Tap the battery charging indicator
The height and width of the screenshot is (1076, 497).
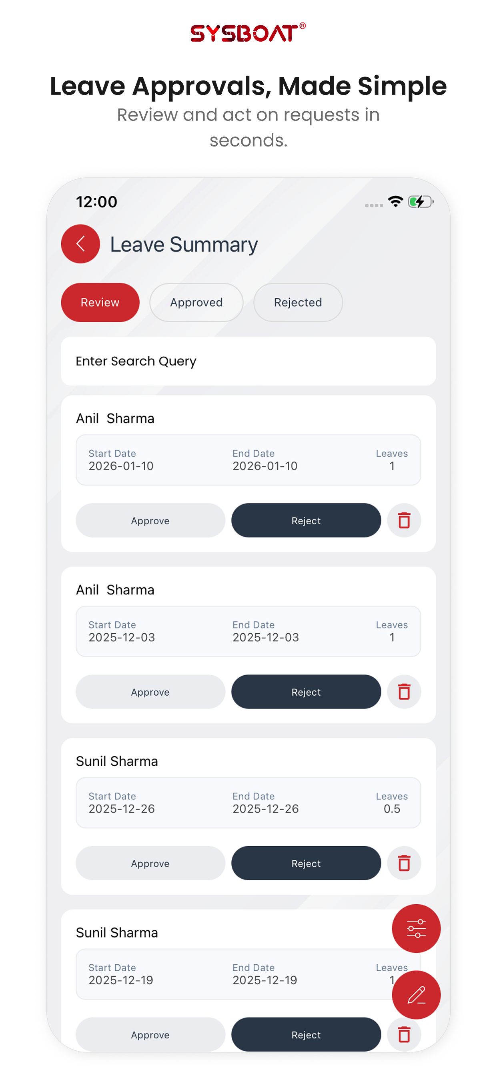point(421,202)
